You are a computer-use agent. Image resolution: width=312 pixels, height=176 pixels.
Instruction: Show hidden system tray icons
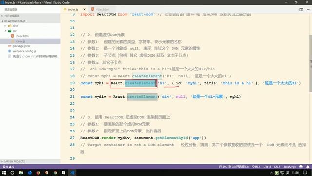271,173
